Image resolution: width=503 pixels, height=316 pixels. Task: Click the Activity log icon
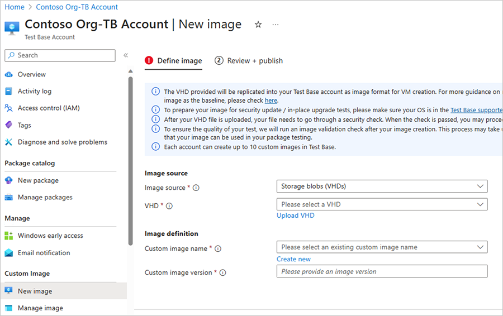coord(8,92)
